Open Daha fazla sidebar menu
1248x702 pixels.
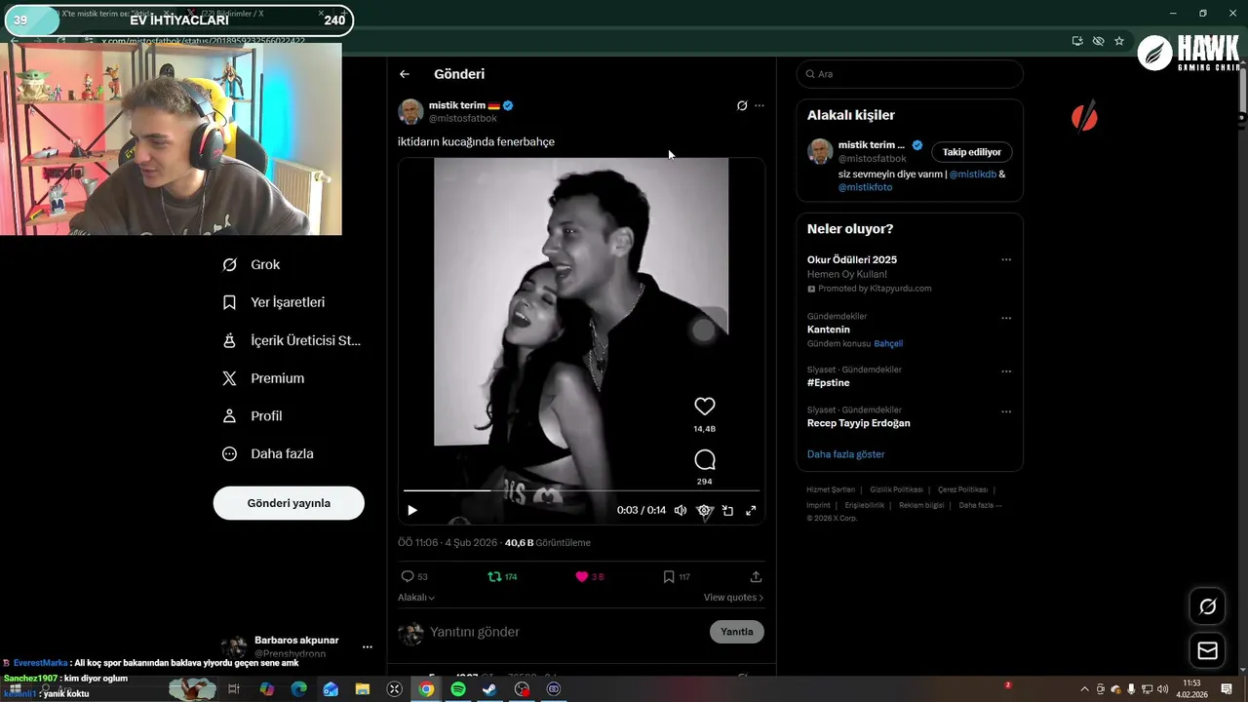268,453
